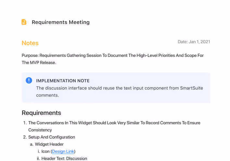Image resolution: width=230 pixels, height=161 pixels.
Task: Click the first requirement about Conversations widget
Action: (114, 123)
